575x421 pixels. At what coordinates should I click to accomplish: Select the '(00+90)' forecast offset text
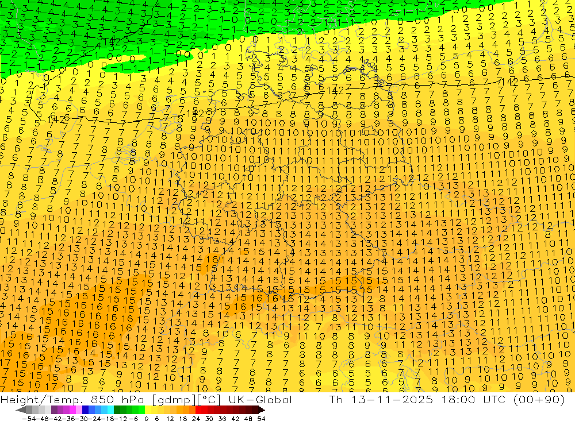(x=539, y=400)
